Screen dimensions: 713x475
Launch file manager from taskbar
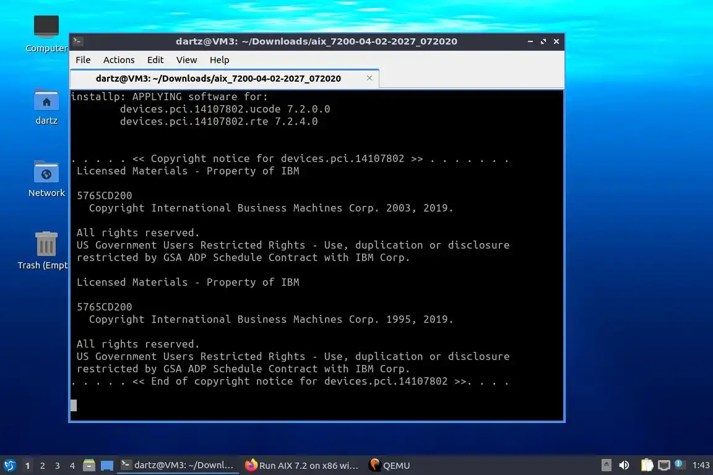pos(89,465)
